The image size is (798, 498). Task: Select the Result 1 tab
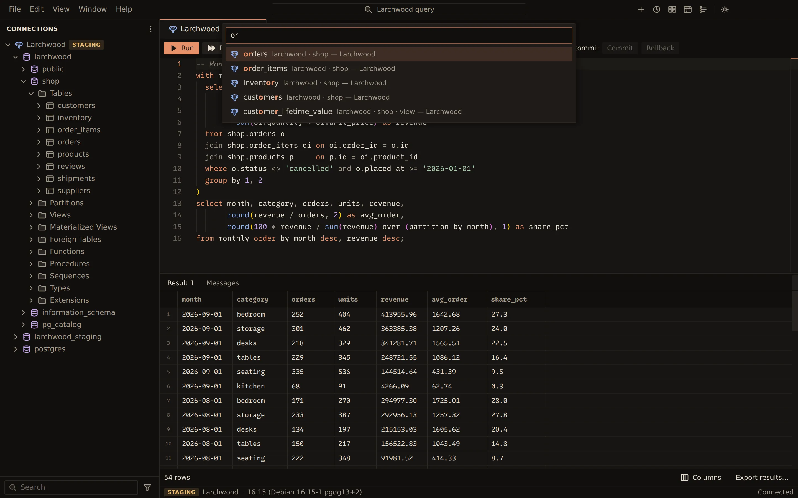click(181, 283)
